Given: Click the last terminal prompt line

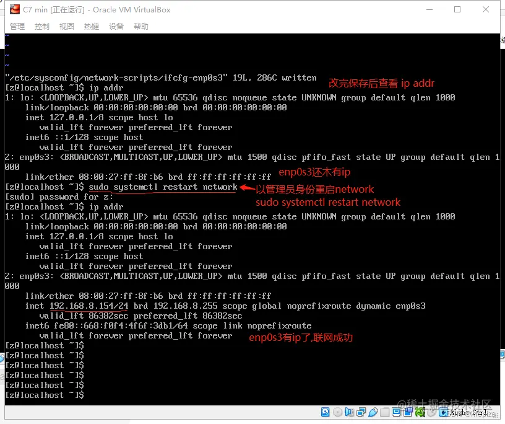Looking at the screenshot, I should point(45,395).
